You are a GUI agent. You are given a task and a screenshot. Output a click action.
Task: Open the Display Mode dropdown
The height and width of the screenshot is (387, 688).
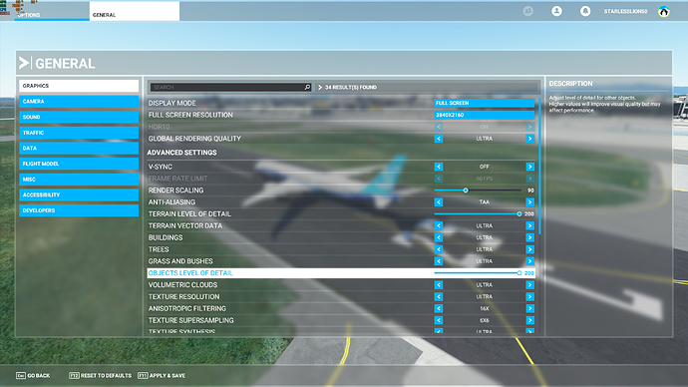[x=485, y=103]
